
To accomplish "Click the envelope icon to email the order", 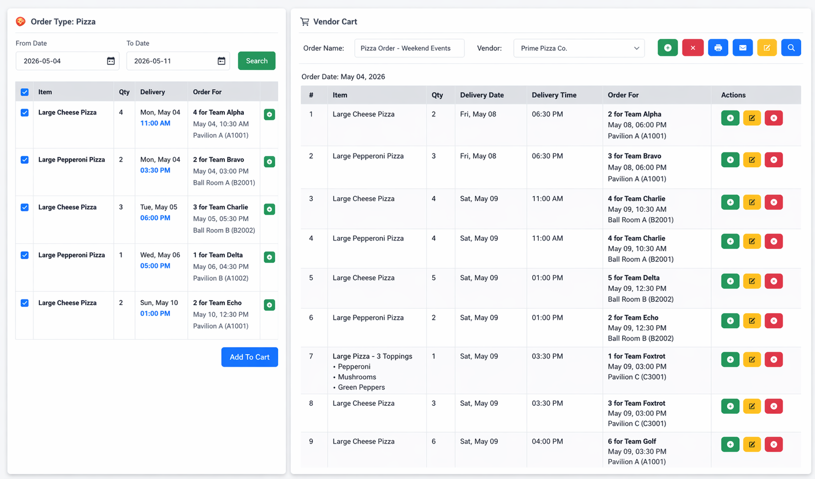I will (x=742, y=47).
